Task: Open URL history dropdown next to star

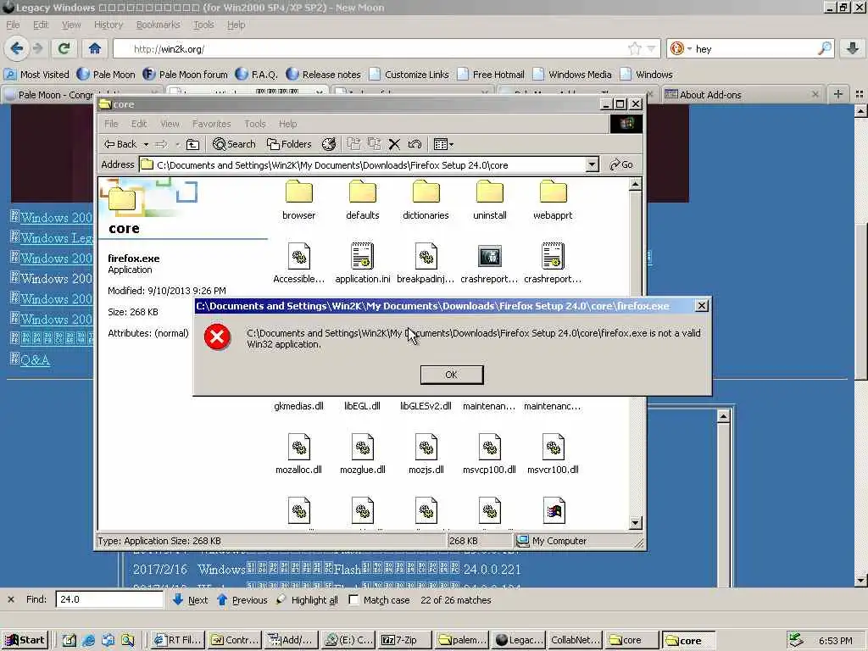Action: [651, 48]
